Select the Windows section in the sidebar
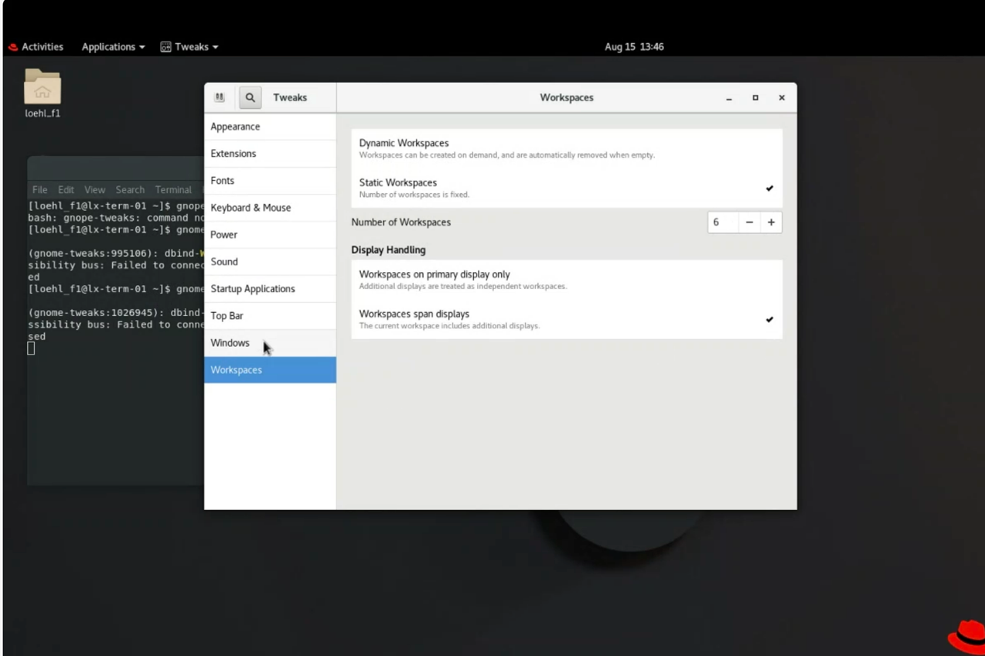 coord(270,343)
